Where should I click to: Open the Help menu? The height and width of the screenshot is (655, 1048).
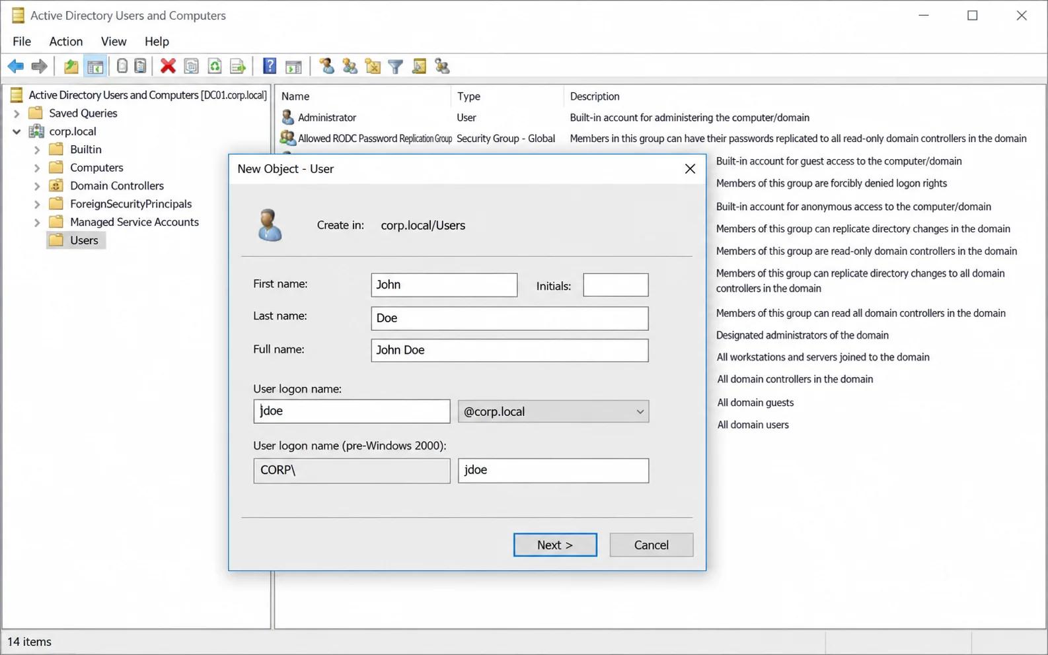coord(157,41)
